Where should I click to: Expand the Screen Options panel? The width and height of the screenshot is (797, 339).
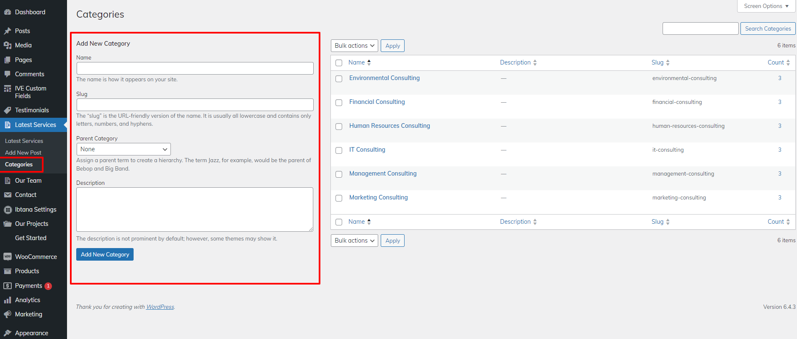click(766, 6)
